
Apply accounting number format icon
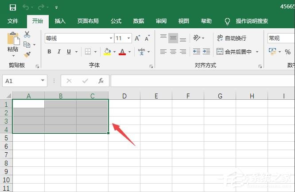[272, 52]
